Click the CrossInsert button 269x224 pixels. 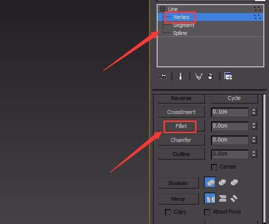pos(181,112)
